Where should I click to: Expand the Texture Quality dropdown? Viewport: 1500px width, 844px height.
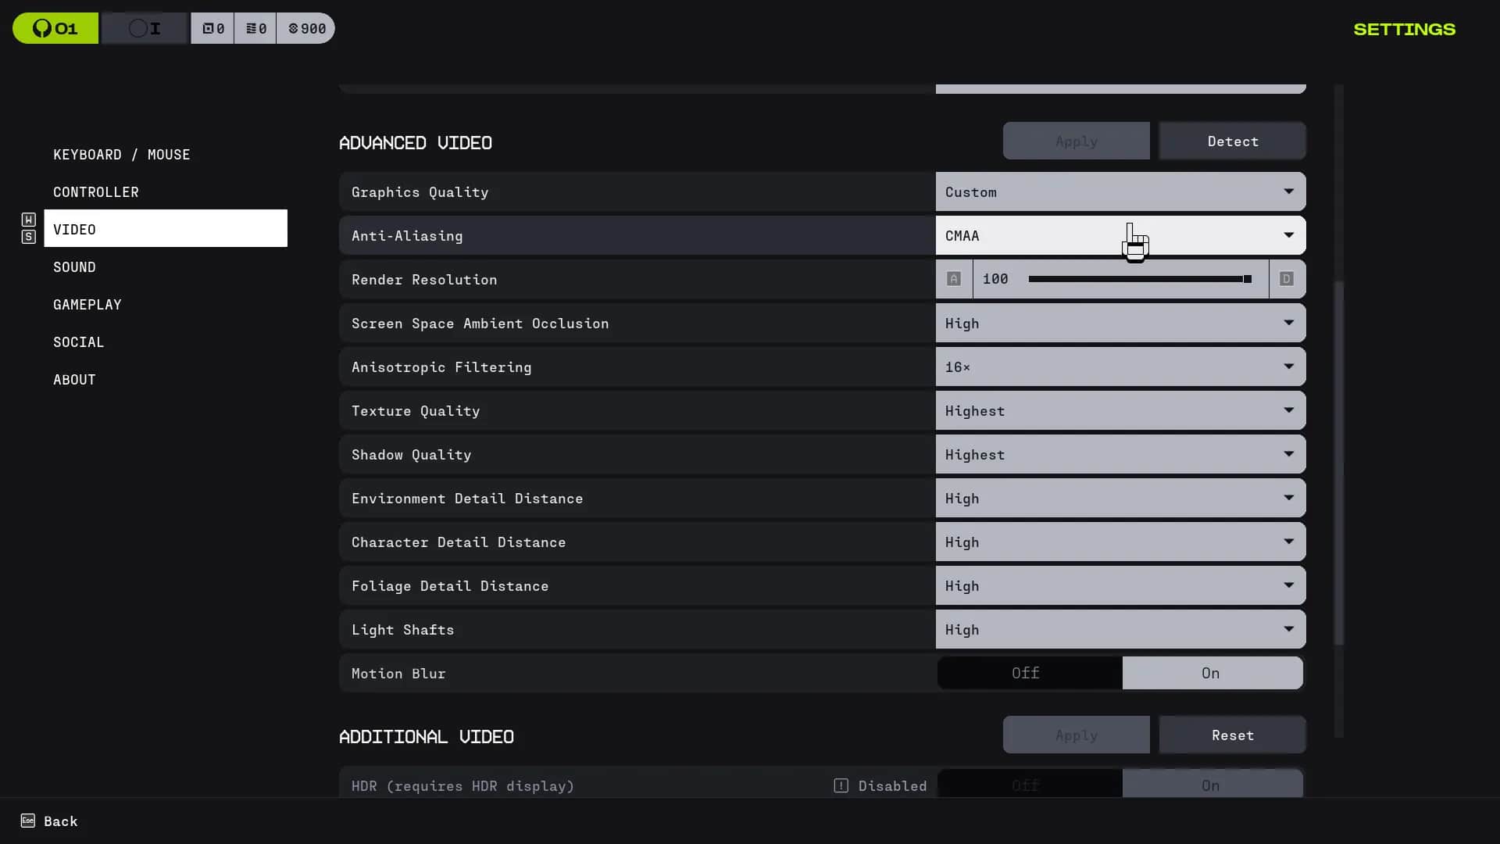1120,411
